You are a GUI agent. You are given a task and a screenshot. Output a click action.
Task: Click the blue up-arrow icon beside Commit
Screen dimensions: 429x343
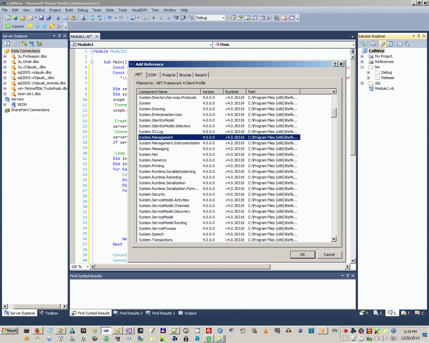click(x=45, y=26)
